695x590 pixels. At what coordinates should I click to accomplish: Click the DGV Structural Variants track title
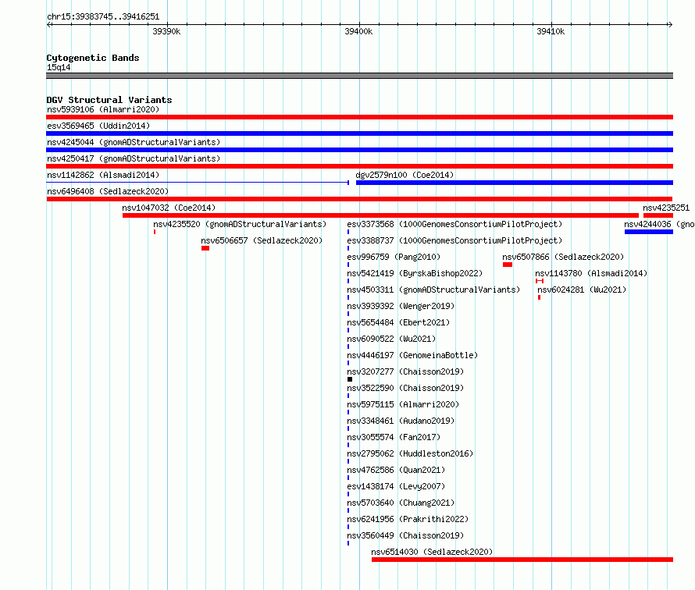109,100
